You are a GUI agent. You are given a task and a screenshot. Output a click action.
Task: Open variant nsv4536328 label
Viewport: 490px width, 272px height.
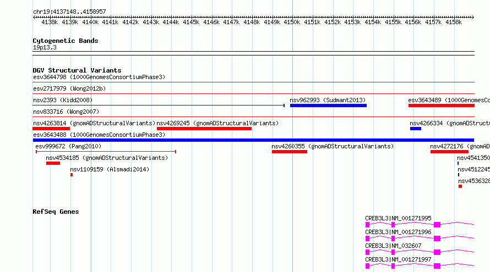coord(474,181)
